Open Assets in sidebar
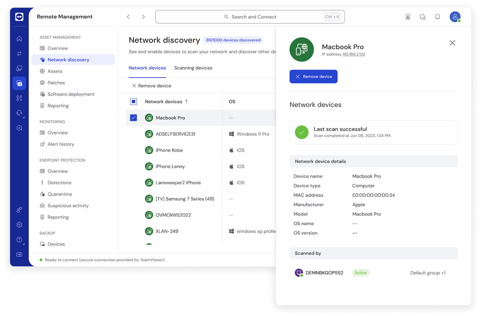The width and height of the screenshot is (481, 317). tap(73, 71)
